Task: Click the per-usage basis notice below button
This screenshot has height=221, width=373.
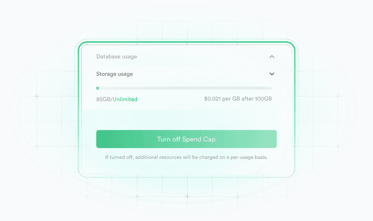Action: coord(186,157)
